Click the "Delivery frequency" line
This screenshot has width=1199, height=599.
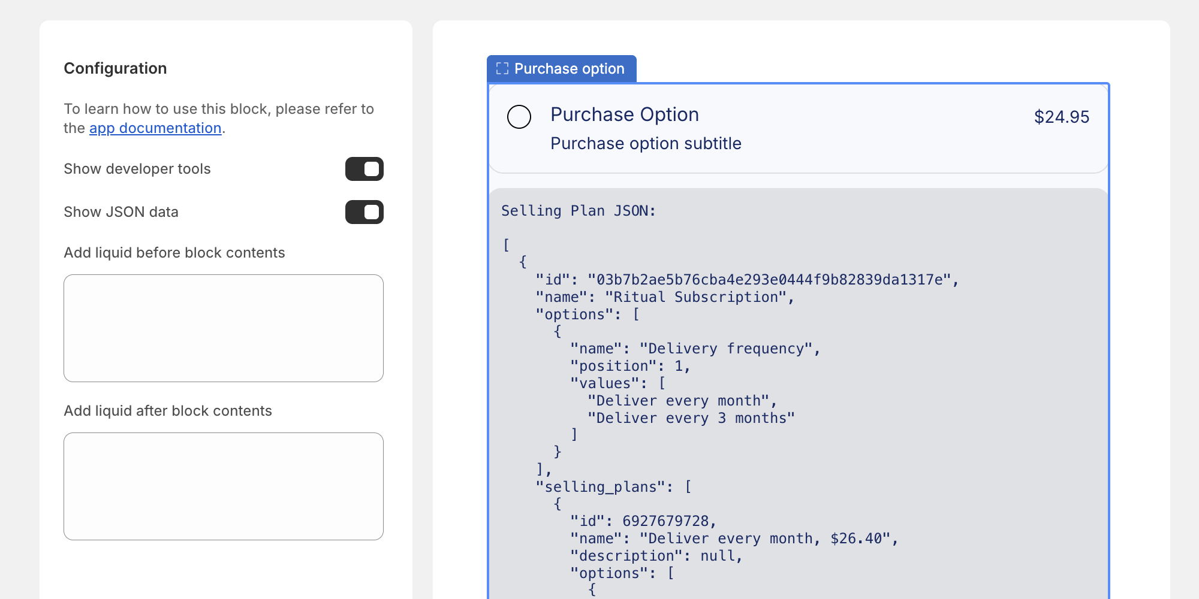(695, 349)
